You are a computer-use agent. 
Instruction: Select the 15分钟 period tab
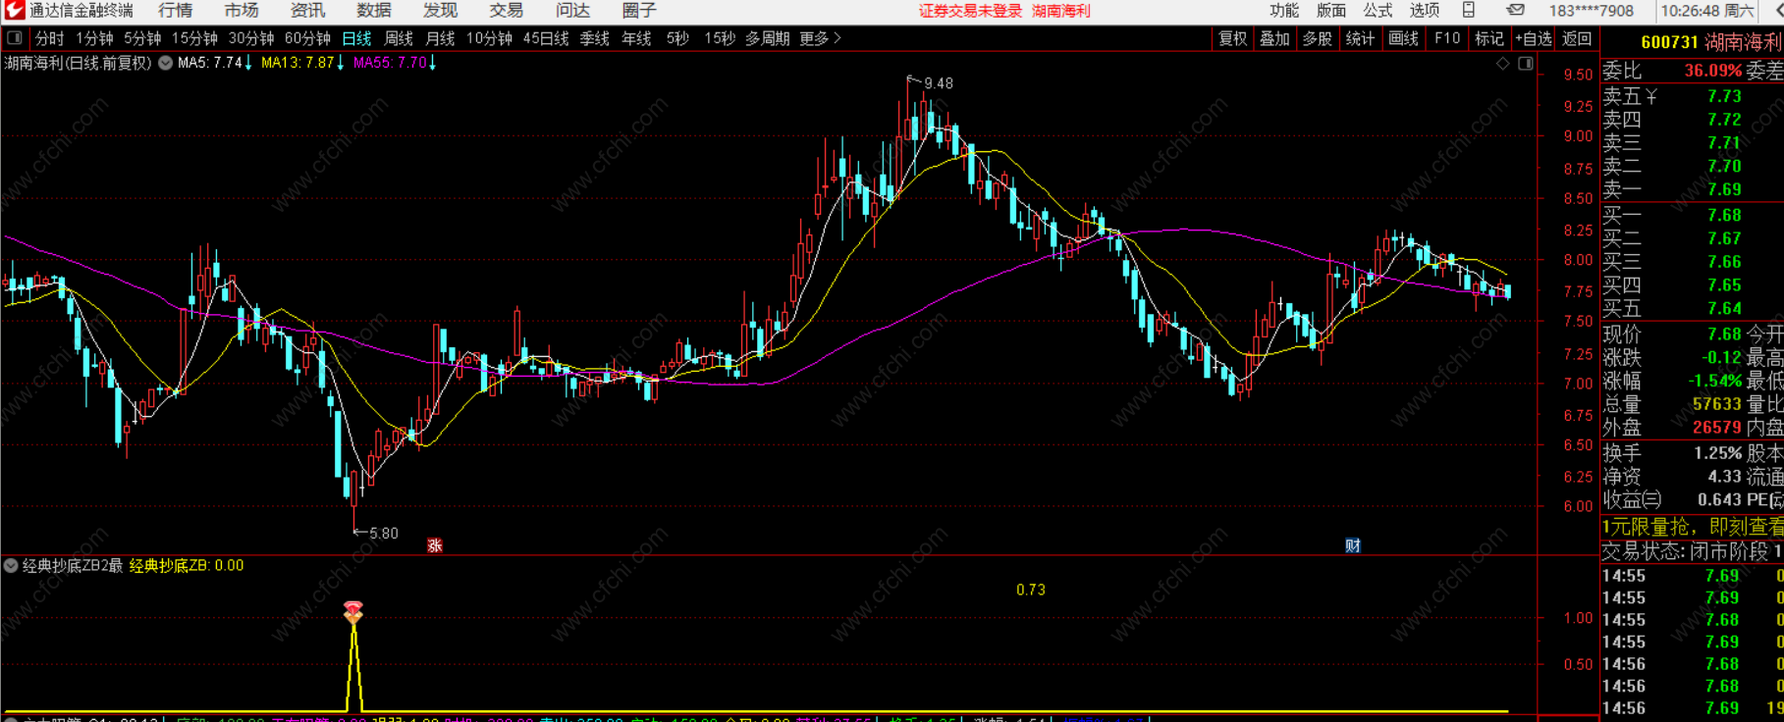tap(194, 38)
